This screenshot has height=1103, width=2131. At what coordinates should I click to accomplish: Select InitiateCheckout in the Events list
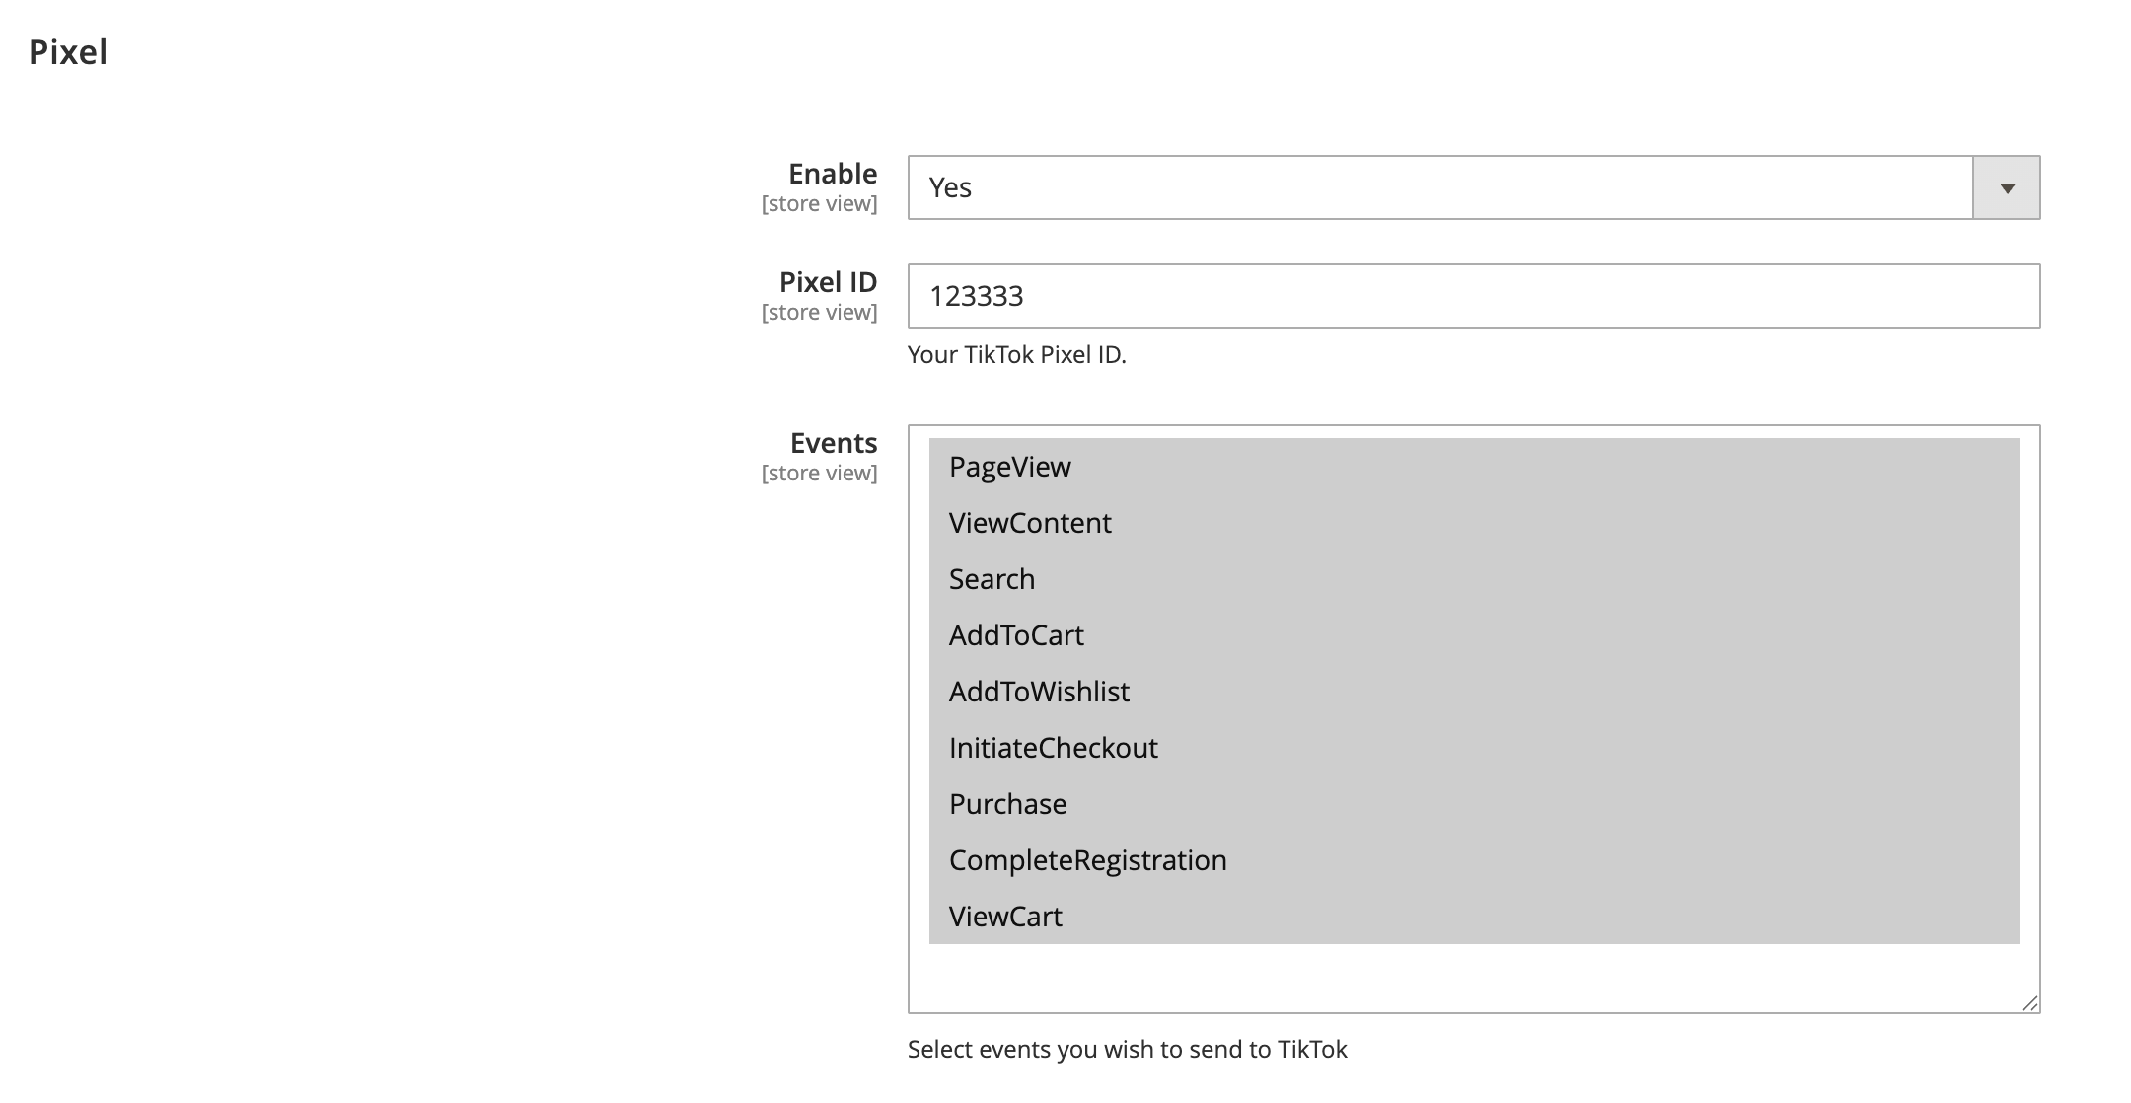click(1053, 748)
